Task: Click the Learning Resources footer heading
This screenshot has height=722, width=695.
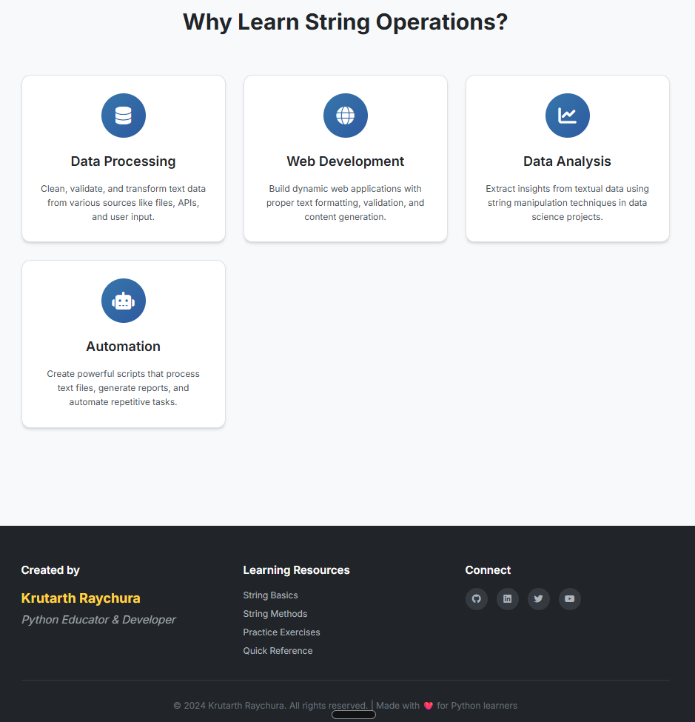Action: (x=296, y=569)
